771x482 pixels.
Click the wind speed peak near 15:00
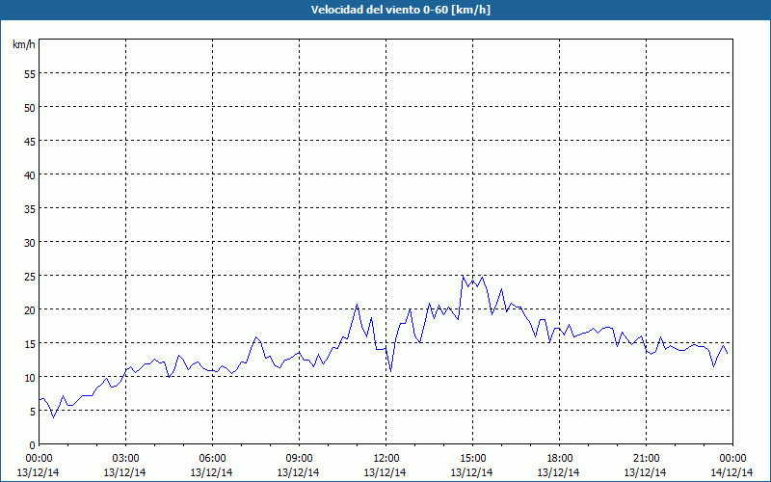tap(463, 276)
